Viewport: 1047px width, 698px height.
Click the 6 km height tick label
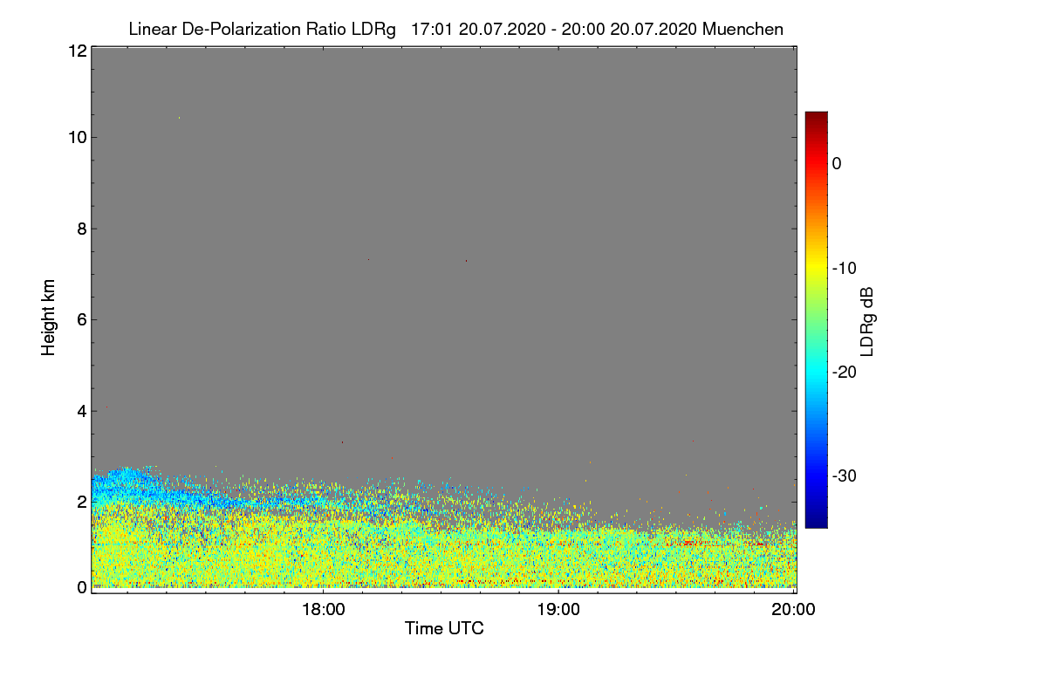point(80,319)
